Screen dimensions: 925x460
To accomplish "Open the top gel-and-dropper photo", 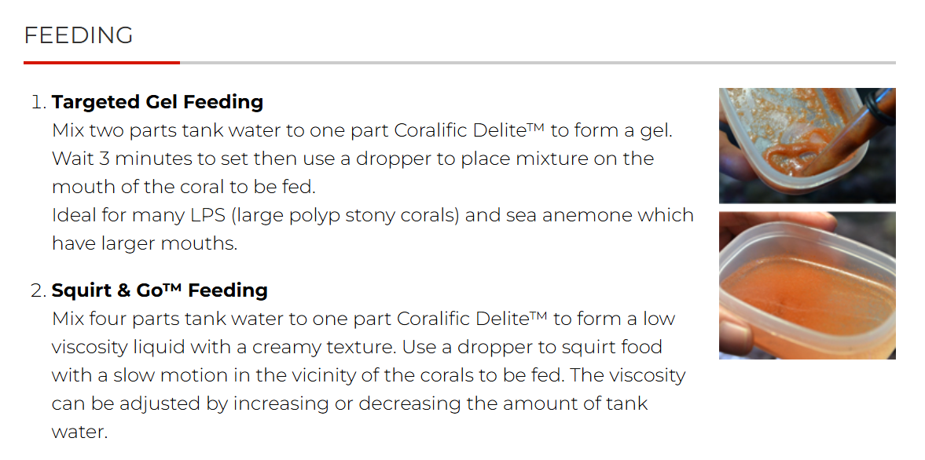I will coord(807,145).
